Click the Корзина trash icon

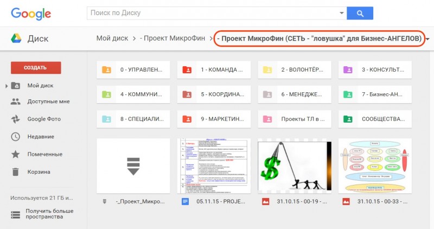tap(16, 172)
